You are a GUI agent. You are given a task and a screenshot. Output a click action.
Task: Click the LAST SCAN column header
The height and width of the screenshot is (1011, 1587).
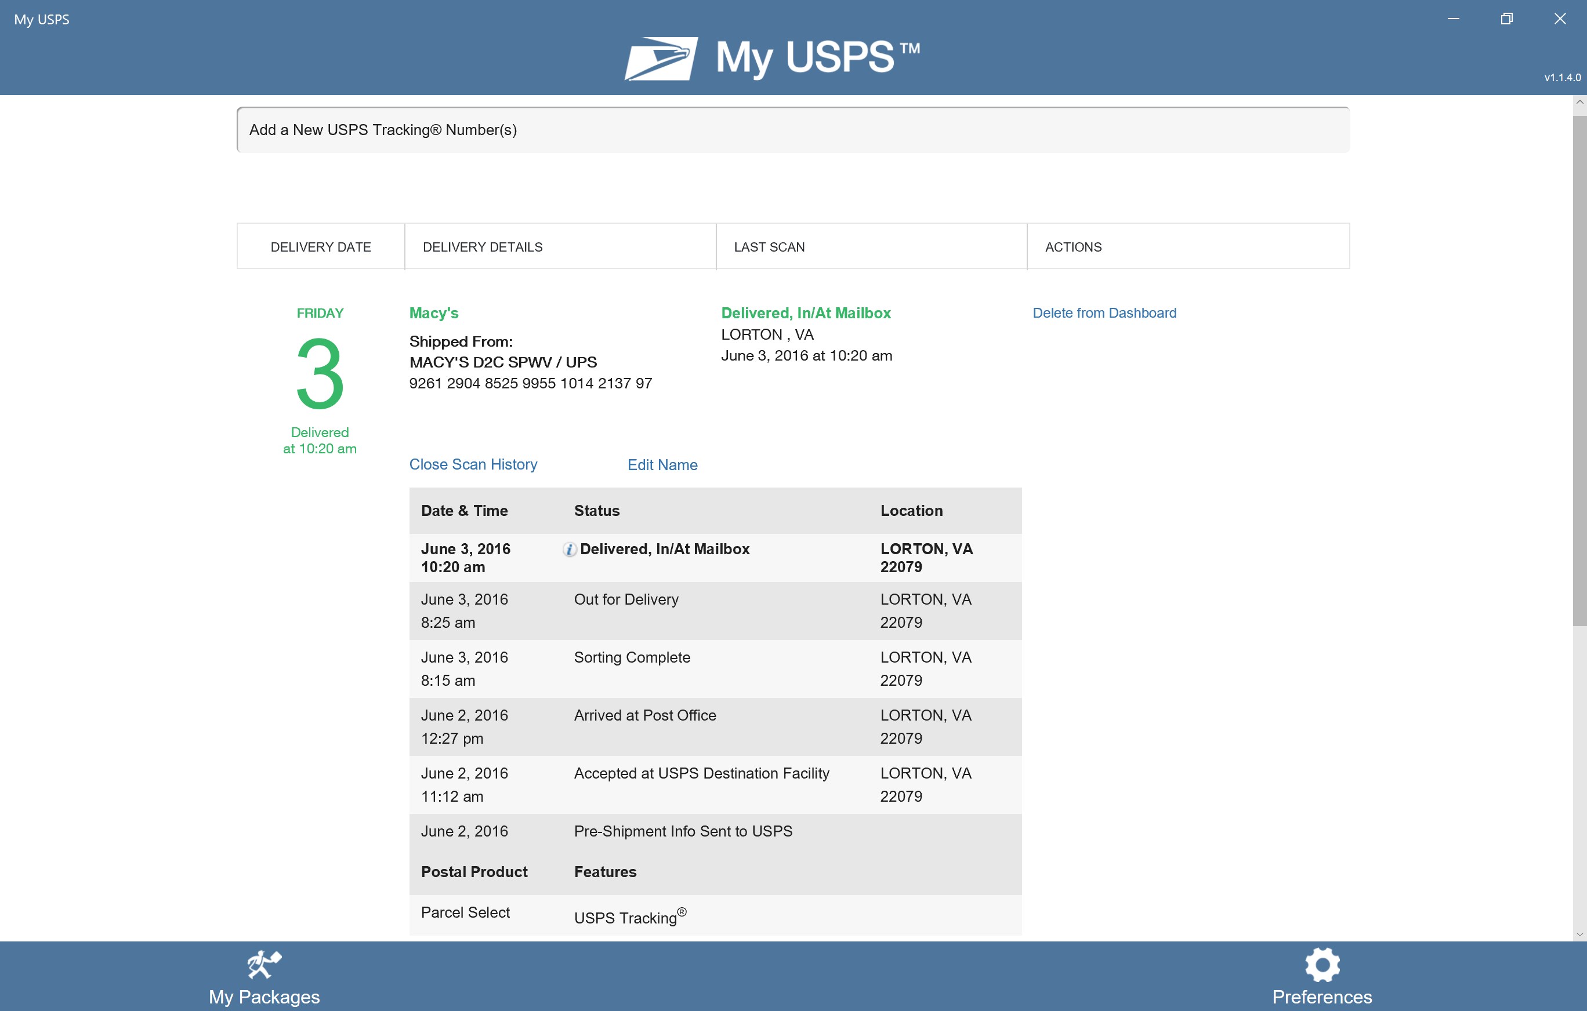coord(769,247)
